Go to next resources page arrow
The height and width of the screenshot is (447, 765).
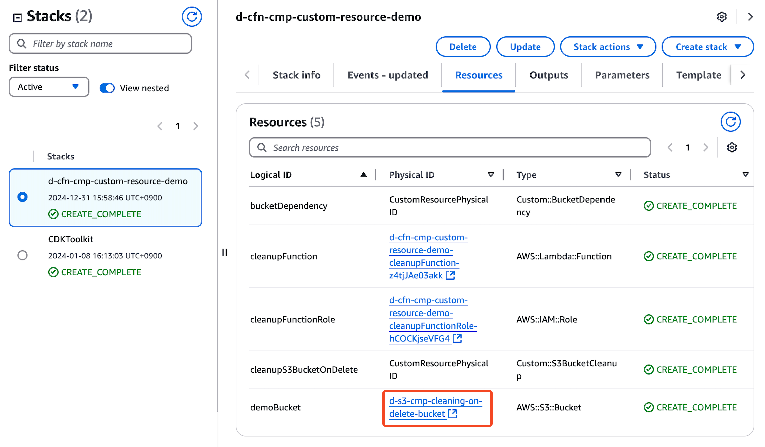[706, 147]
